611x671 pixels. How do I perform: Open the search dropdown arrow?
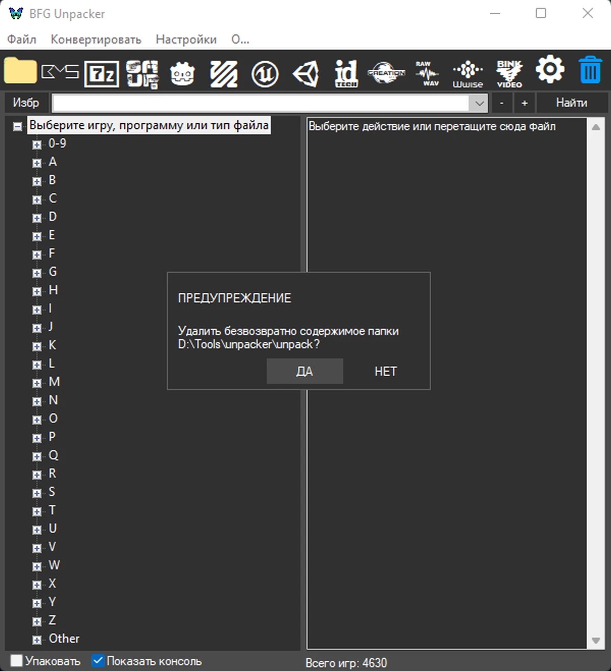point(478,103)
